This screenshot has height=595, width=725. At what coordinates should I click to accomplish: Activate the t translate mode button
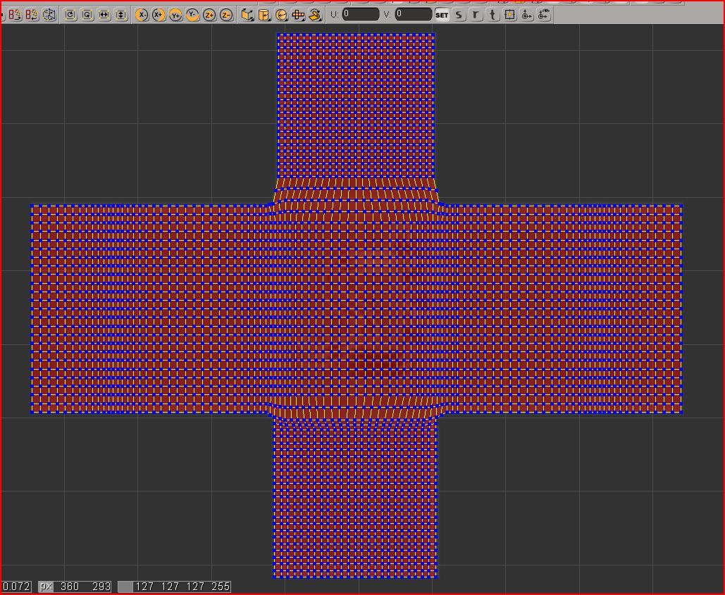coord(492,13)
